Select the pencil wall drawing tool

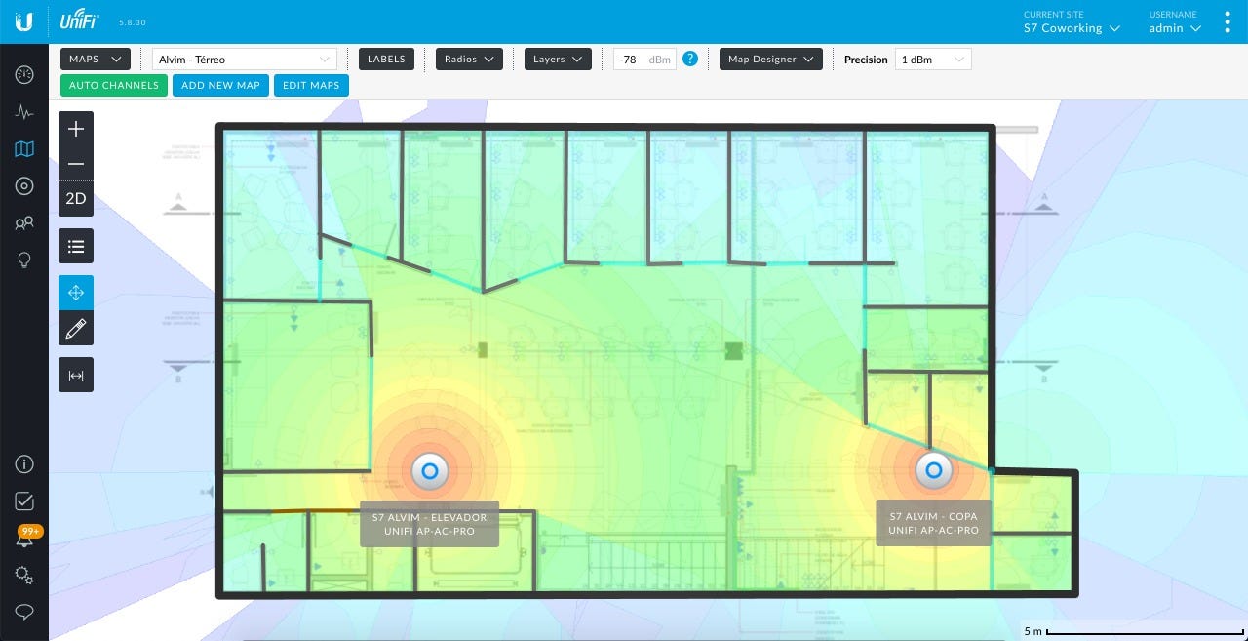click(76, 329)
